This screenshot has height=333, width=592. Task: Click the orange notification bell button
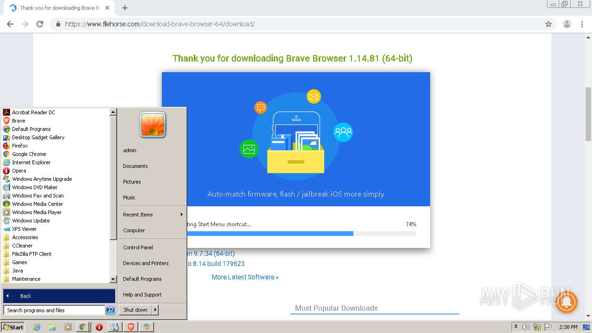click(x=567, y=302)
